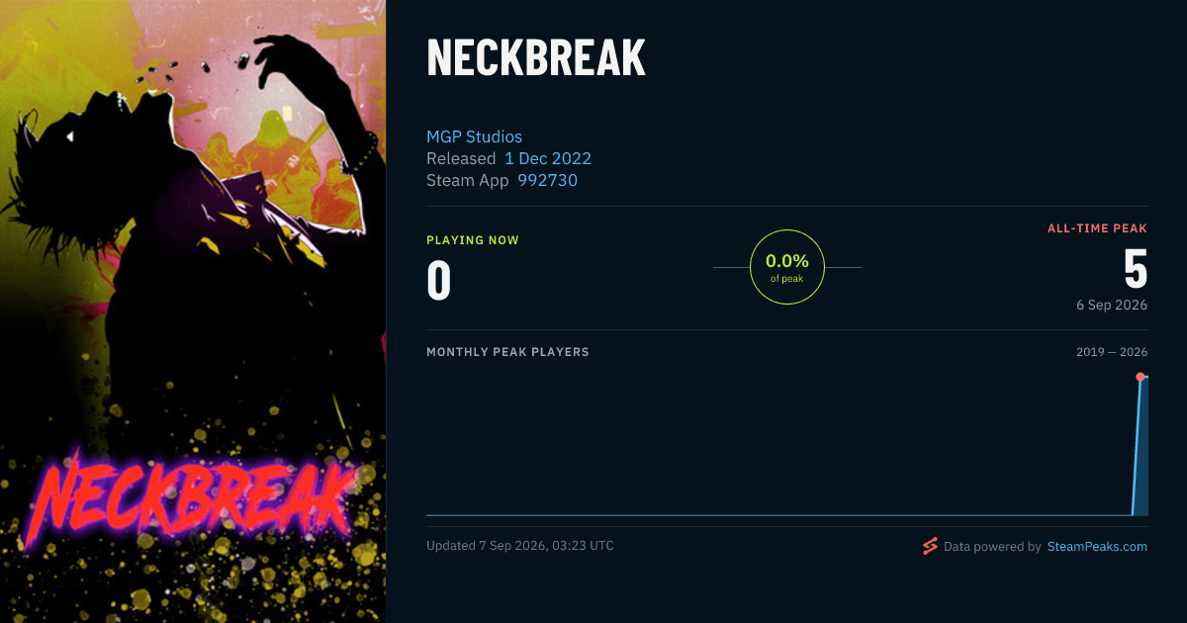The width and height of the screenshot is (1187, 623).
Task: Click the release date 1 Dec 2022
Action: pos(548,158)
